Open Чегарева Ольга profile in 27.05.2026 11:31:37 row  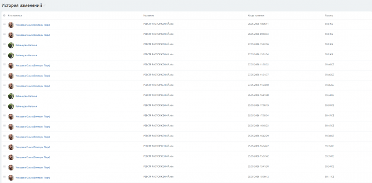pyautogui.click(x=33, y=76)
